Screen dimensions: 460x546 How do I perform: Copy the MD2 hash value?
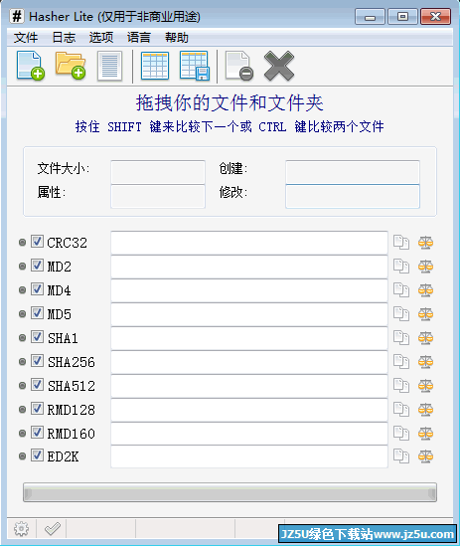401,267
